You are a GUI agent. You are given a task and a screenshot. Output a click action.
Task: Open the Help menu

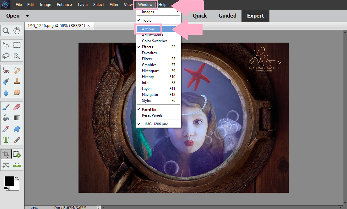click(162, 5)
